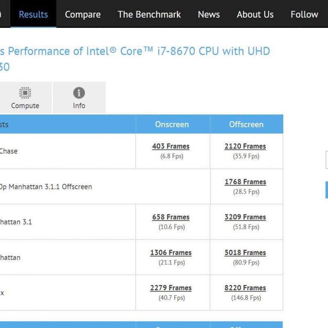328x328 pixels.
Task: Open the 3209 Frames offscreen result
Action: click(x=245, y=217)
